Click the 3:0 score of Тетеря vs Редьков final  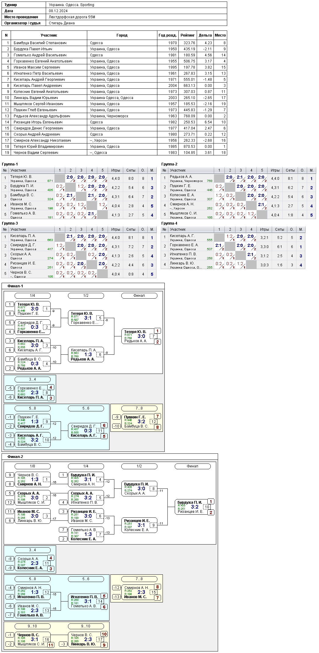[x=142, y=336]
